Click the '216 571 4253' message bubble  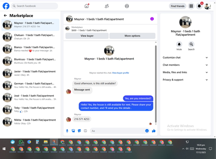(82, 119)
